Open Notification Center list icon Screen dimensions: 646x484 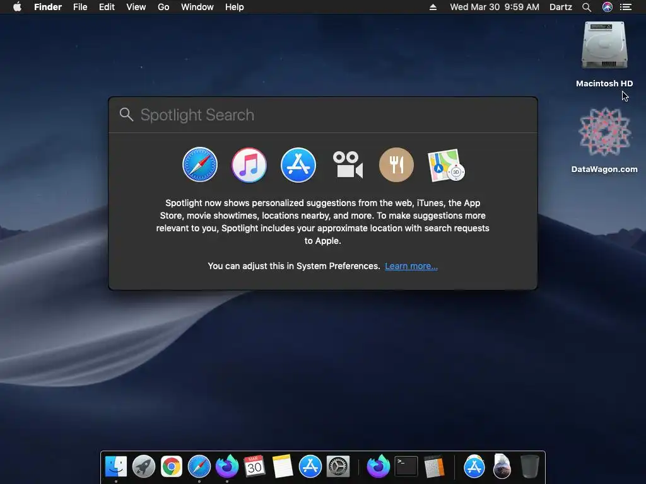pos(626,7)
